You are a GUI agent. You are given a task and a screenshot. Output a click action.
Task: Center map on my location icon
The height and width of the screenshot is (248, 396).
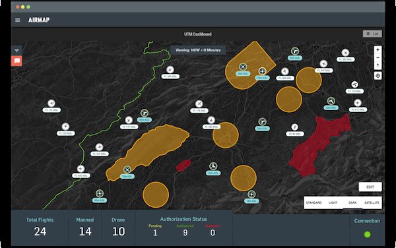[378, 75]
